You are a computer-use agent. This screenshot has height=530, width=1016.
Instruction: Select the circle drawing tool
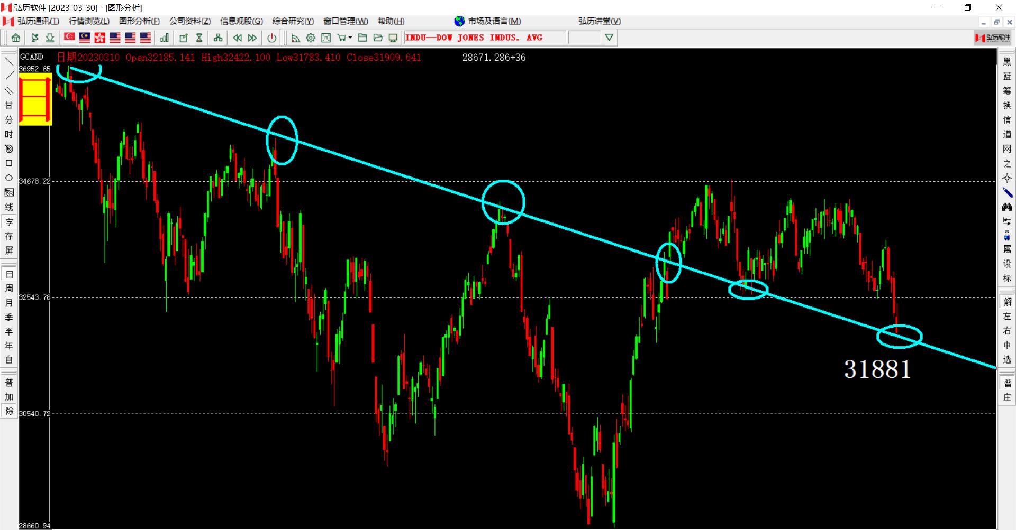coord(9,178)
